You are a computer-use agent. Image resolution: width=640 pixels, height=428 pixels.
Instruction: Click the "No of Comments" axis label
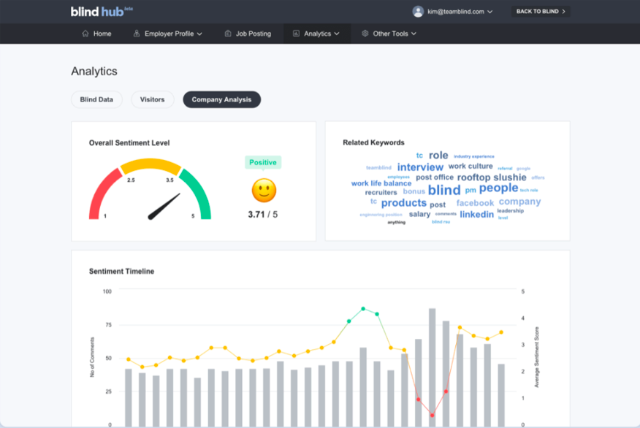[92, 357]
